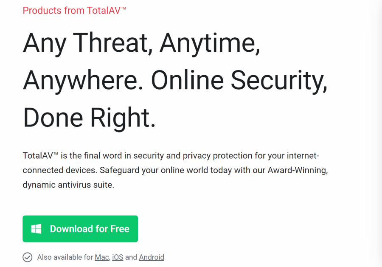
Task: Click the Windows icon inside Download for Free
Action: (x=36, y=229)
